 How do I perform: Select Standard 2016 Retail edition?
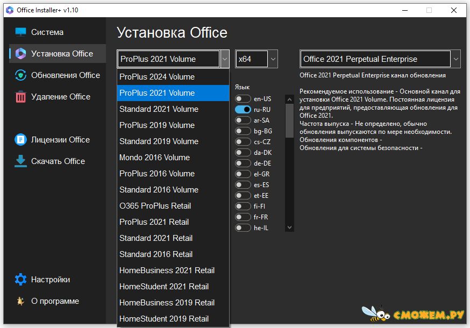[x=173, y=254]
